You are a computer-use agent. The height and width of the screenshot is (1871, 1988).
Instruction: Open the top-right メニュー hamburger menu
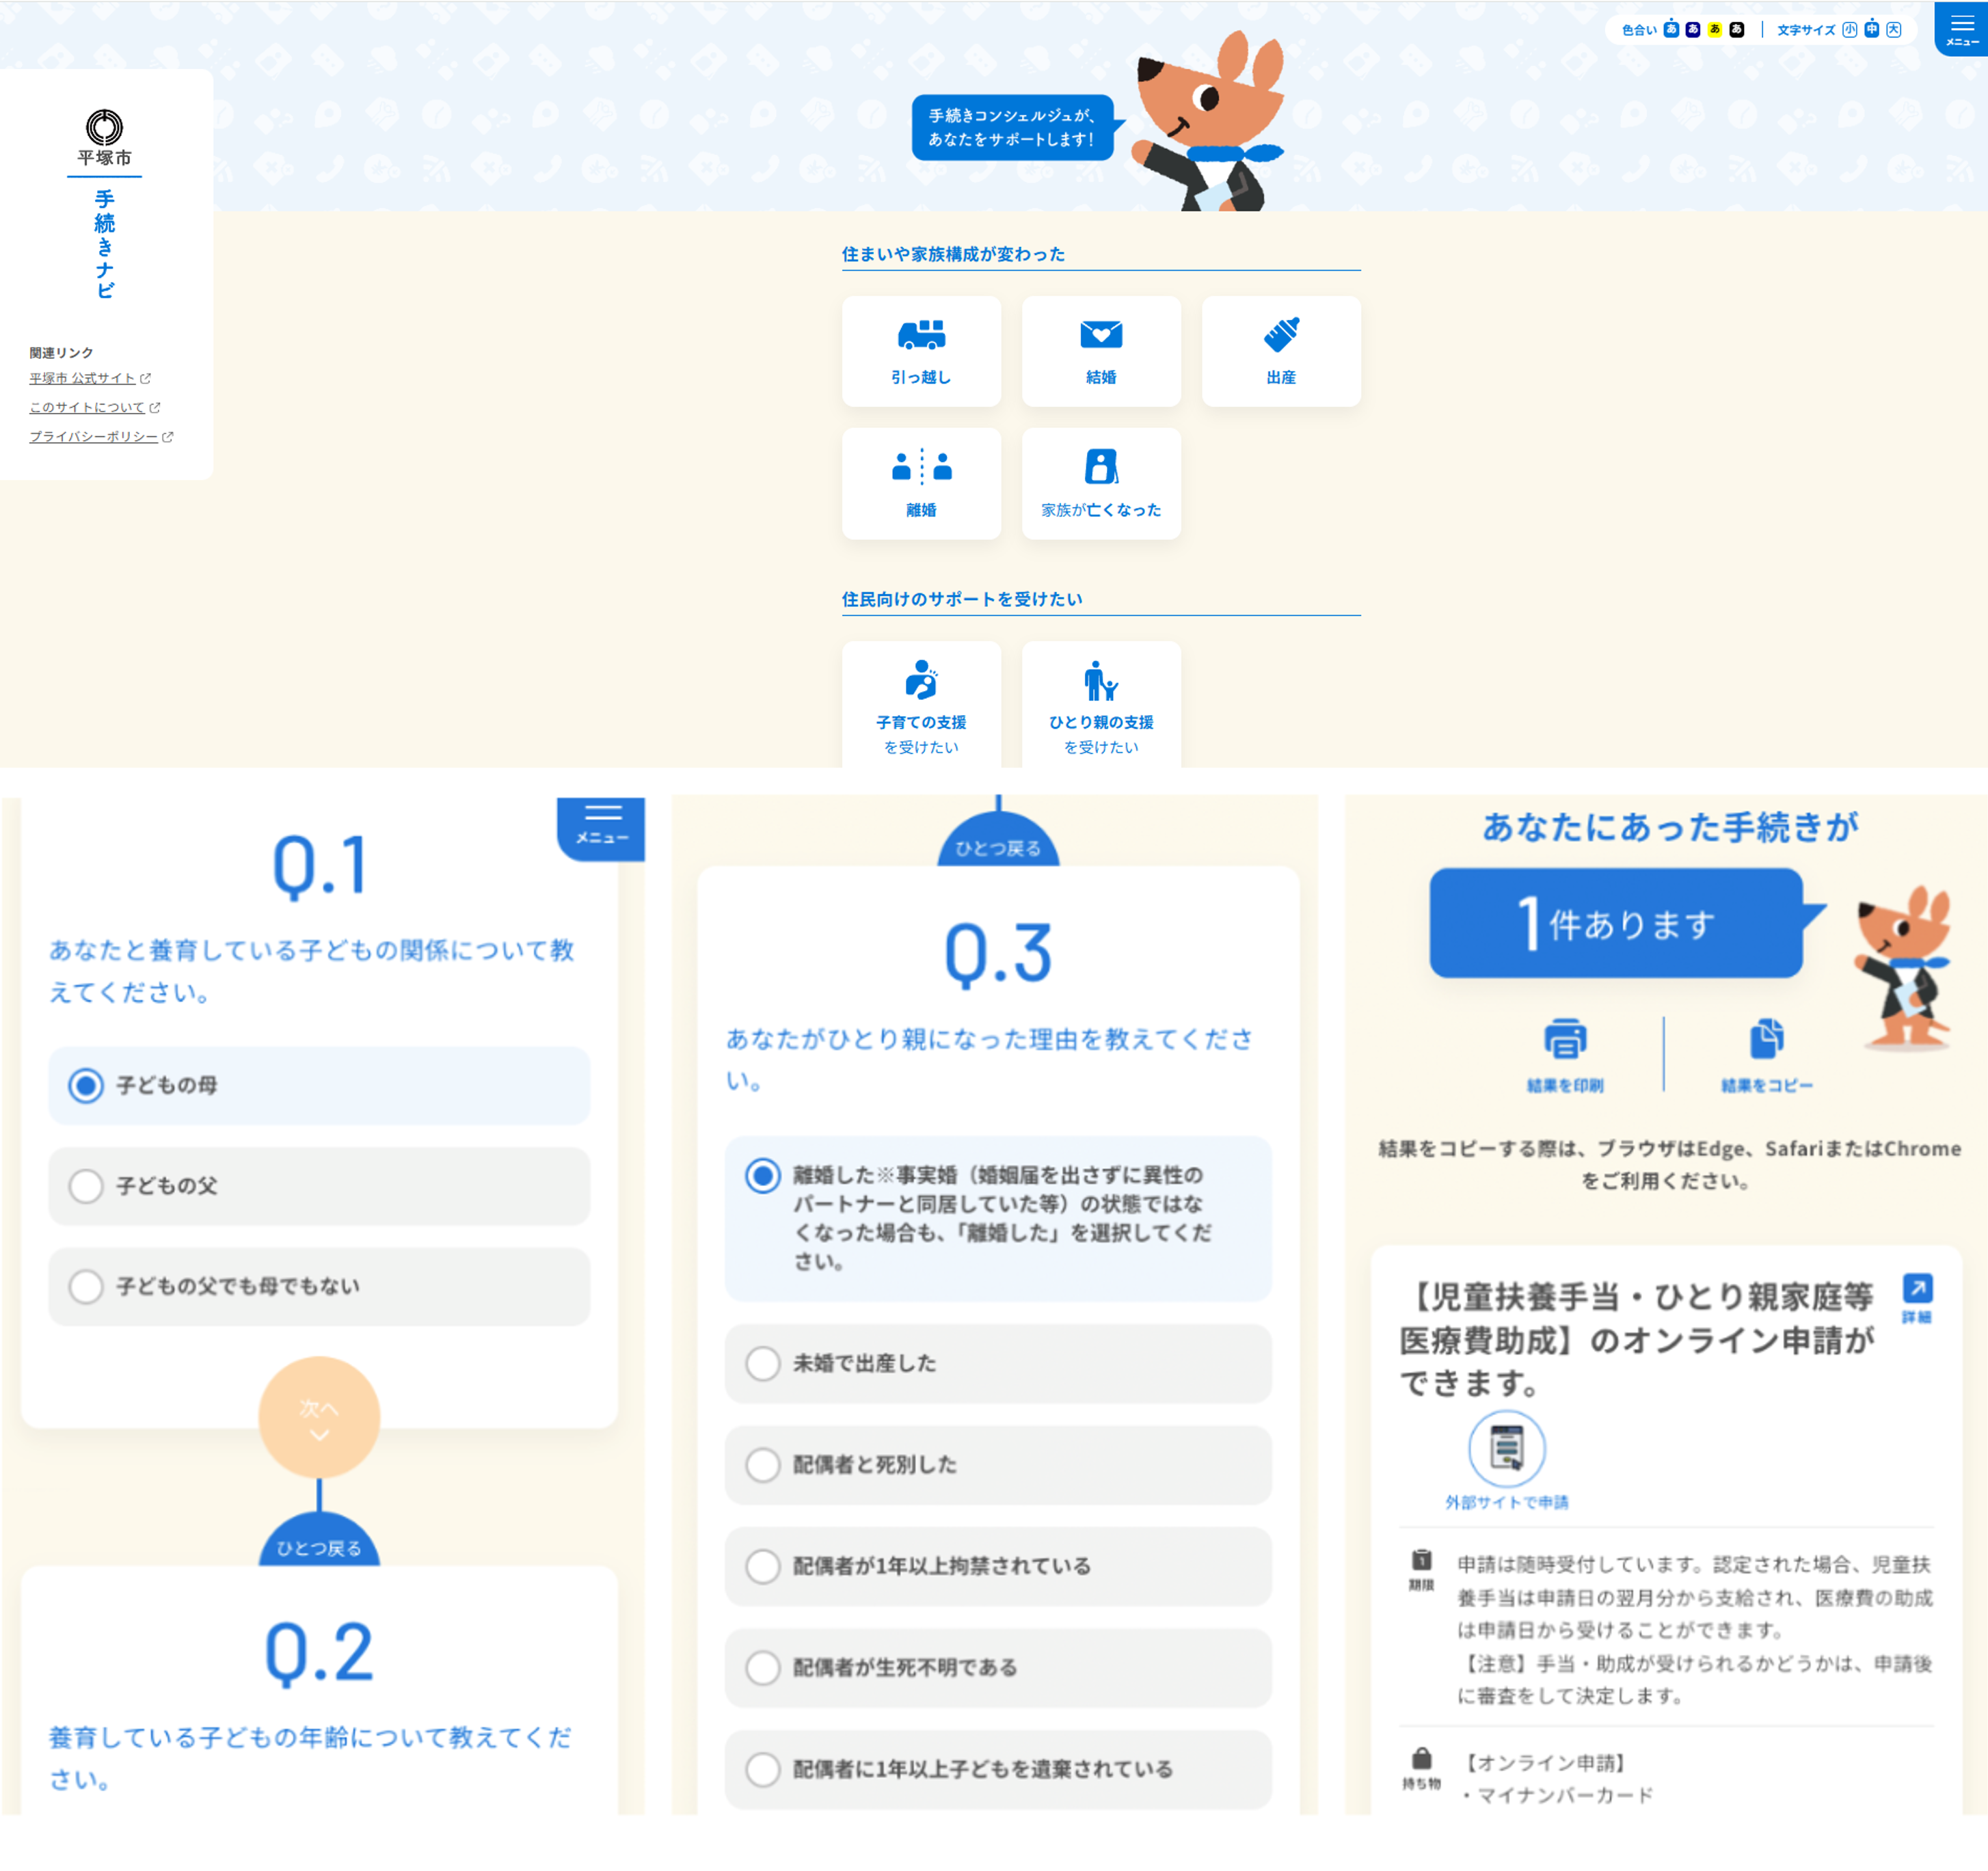coord(1961,29)
